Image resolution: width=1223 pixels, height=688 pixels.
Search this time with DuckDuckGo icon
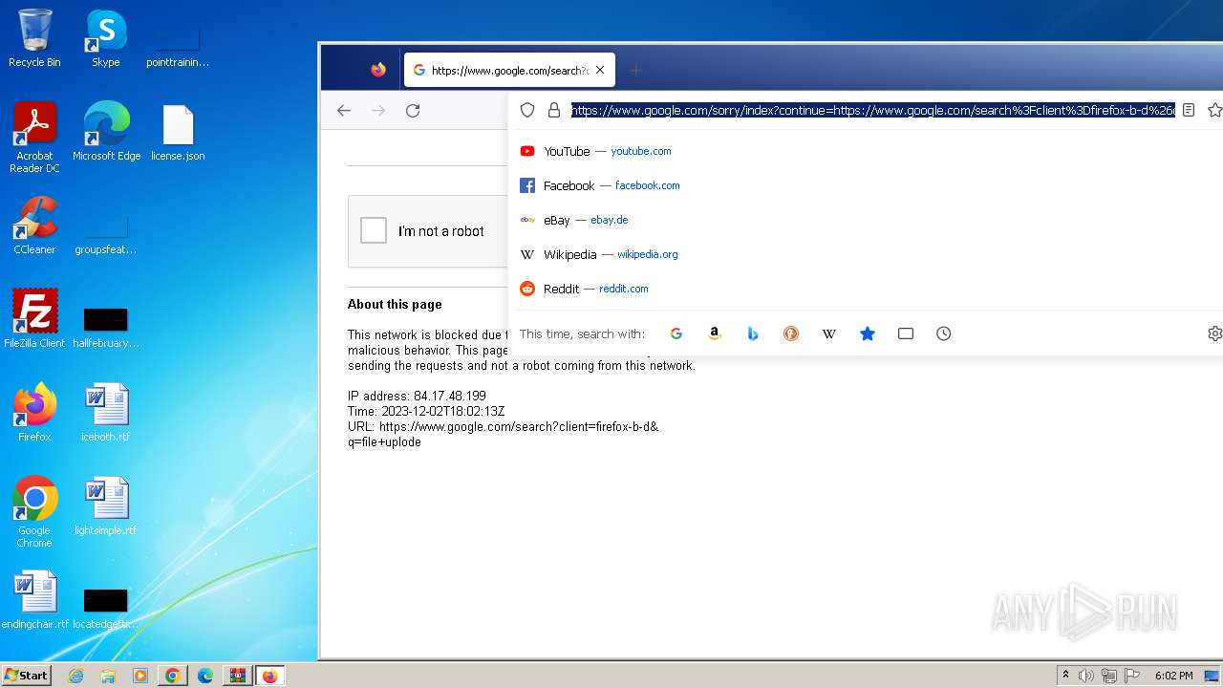(x=790, y=333)
